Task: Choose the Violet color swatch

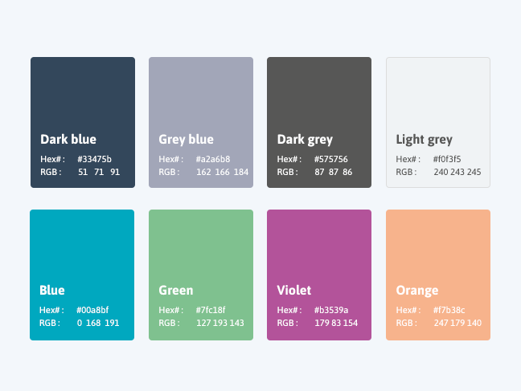Action: (x=319, y=275)
